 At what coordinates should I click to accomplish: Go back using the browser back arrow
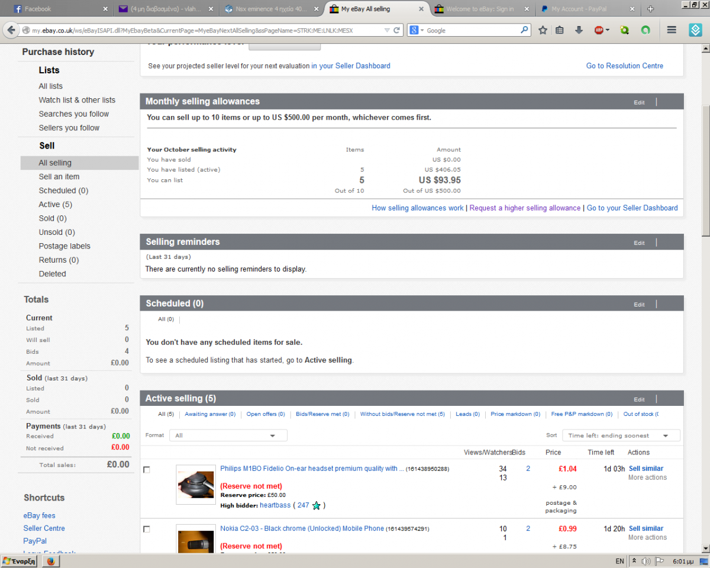tap(11, 30)
